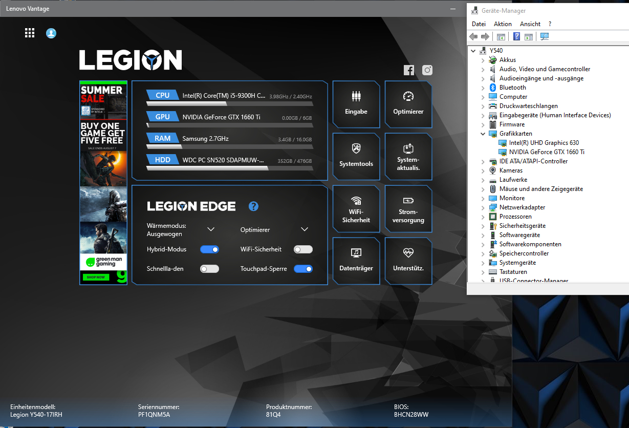Click the Intel UHD Graphics 630 device icon
This screenshot has width=629, height=428.
click(x=503, y=143)
